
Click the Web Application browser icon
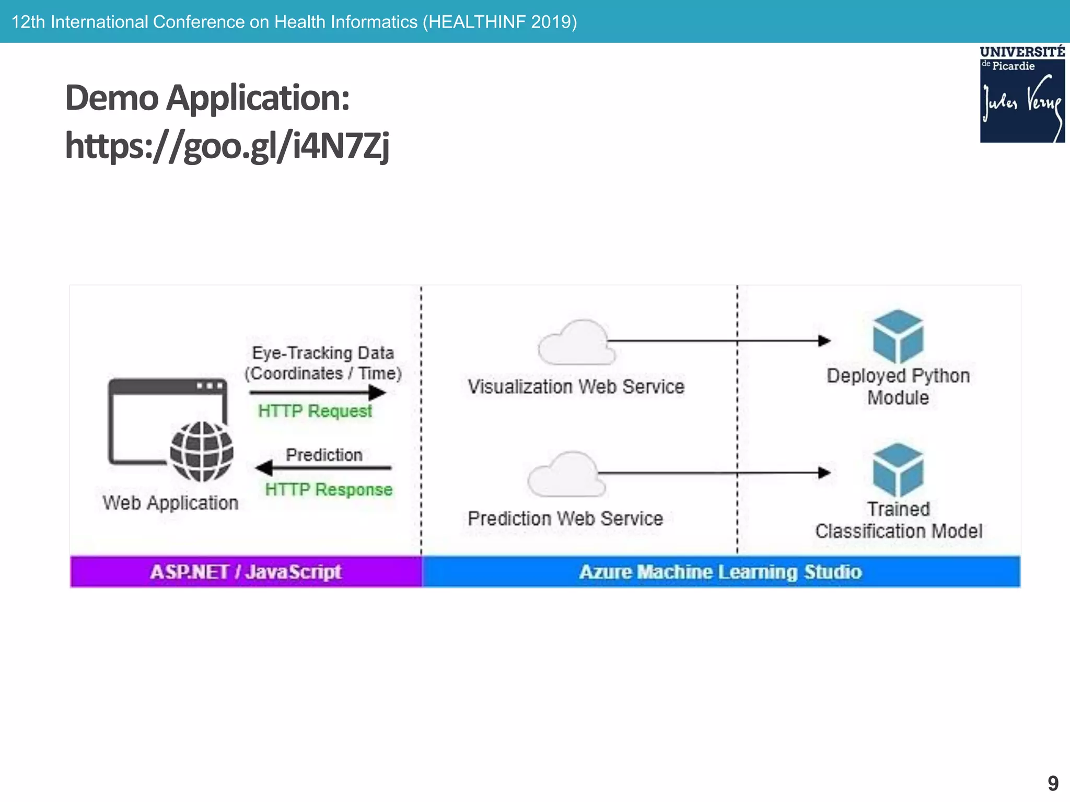pos(171,430)
